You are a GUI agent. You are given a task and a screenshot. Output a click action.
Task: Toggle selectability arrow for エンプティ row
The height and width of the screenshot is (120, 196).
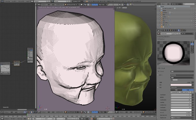(x=193, y=23)
